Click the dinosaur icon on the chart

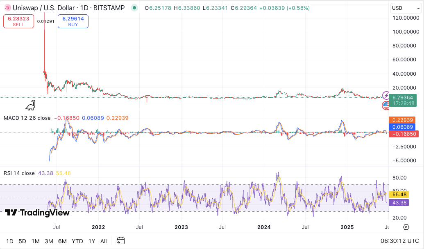click(31, 105)
